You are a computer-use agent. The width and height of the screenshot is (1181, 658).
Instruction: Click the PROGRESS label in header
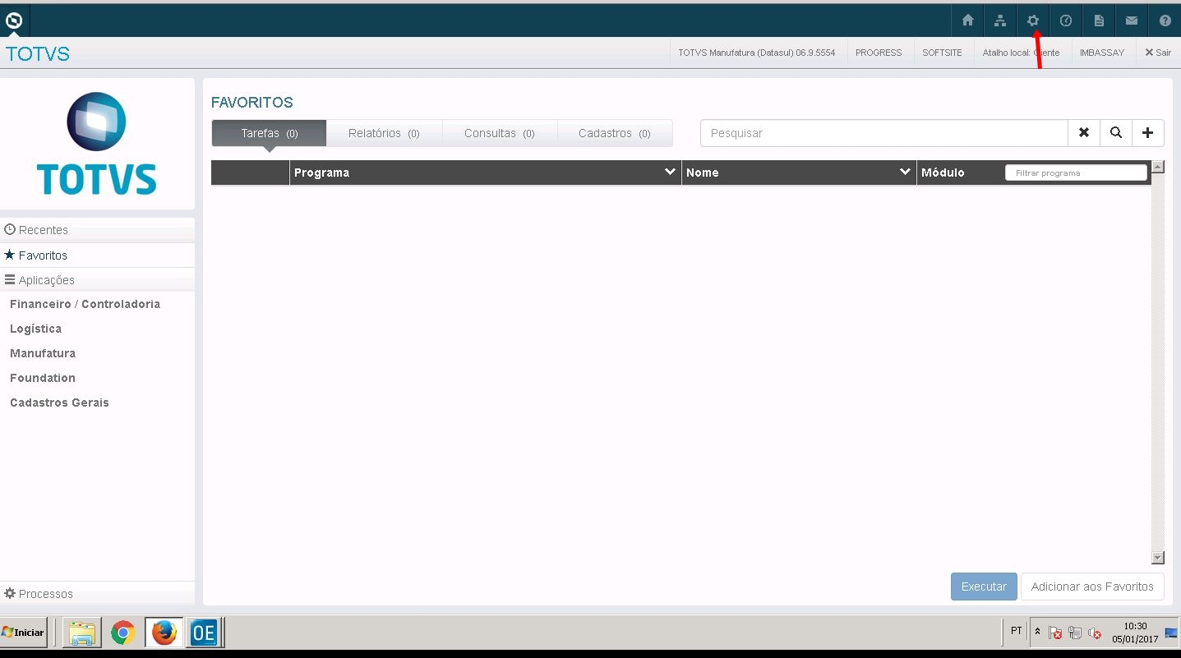click(x=879, y=53)
